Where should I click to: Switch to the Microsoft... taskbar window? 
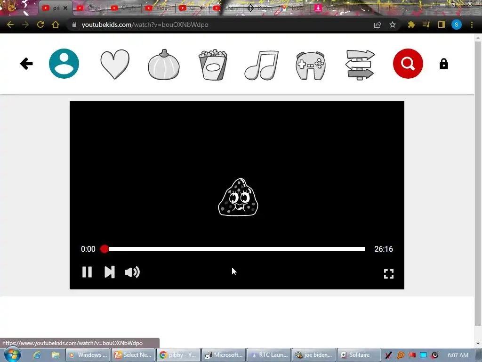coord(224,355)
